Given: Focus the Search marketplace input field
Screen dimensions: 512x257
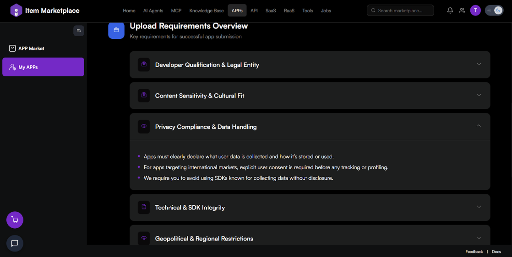Looking at the screenshot, I should click(404, 11).
